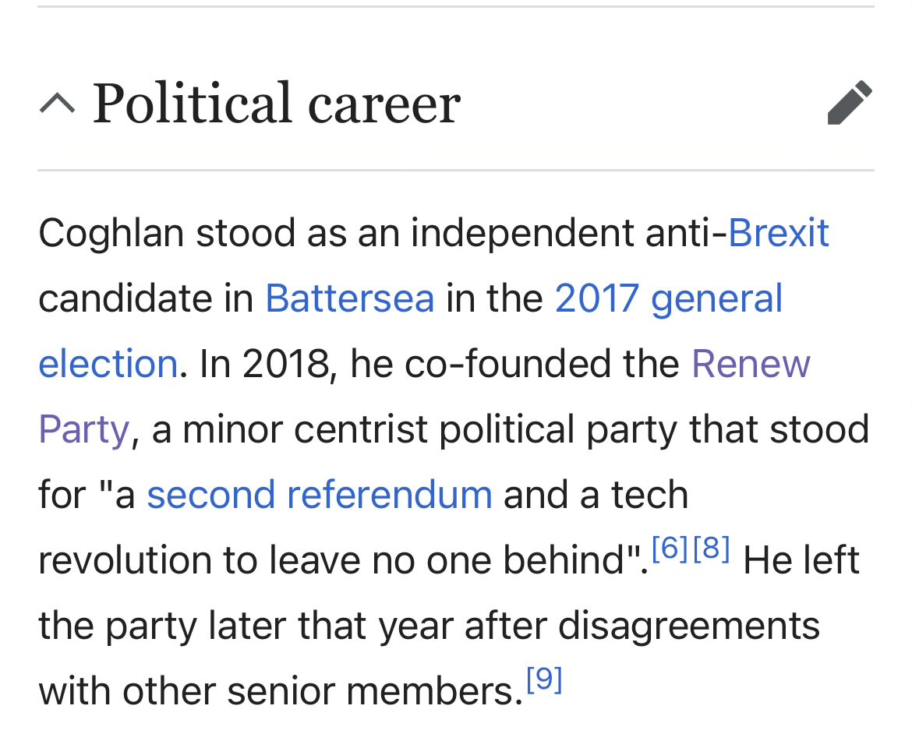This screenshot has height=741, width=912.
Task: Follow the '2017 general' link text
Action: click(x=668, y=300)
